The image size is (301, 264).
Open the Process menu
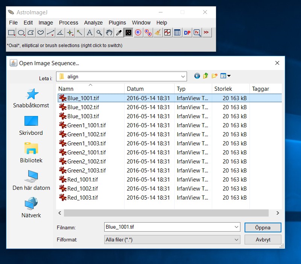click(68, 23)
